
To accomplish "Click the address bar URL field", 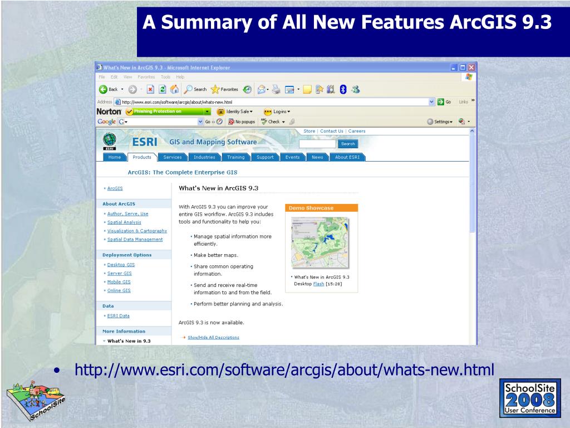I will pos(272,102).
